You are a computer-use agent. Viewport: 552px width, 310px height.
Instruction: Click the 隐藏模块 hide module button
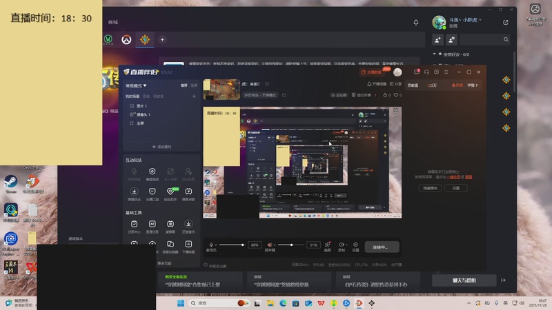430,188
